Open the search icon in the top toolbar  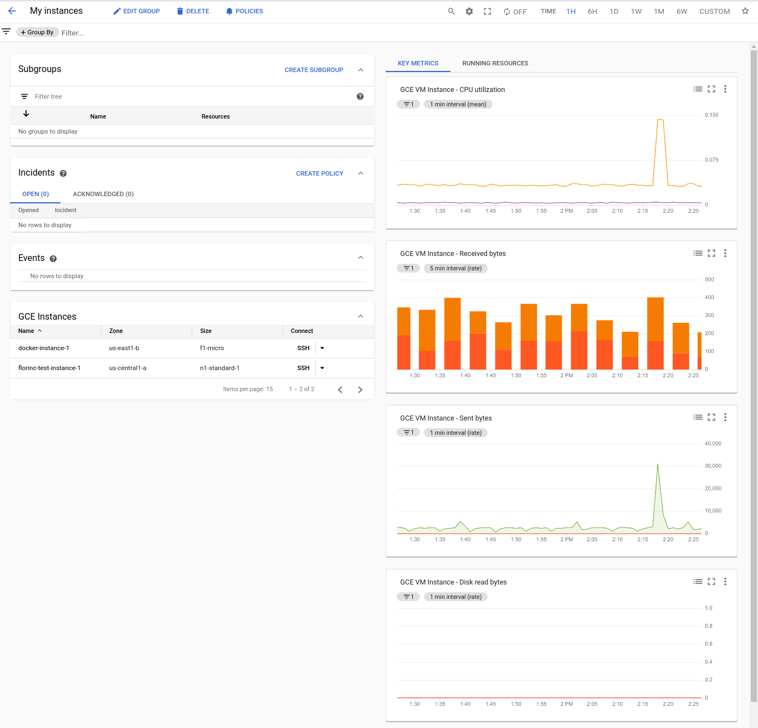(x=451, y=11)
